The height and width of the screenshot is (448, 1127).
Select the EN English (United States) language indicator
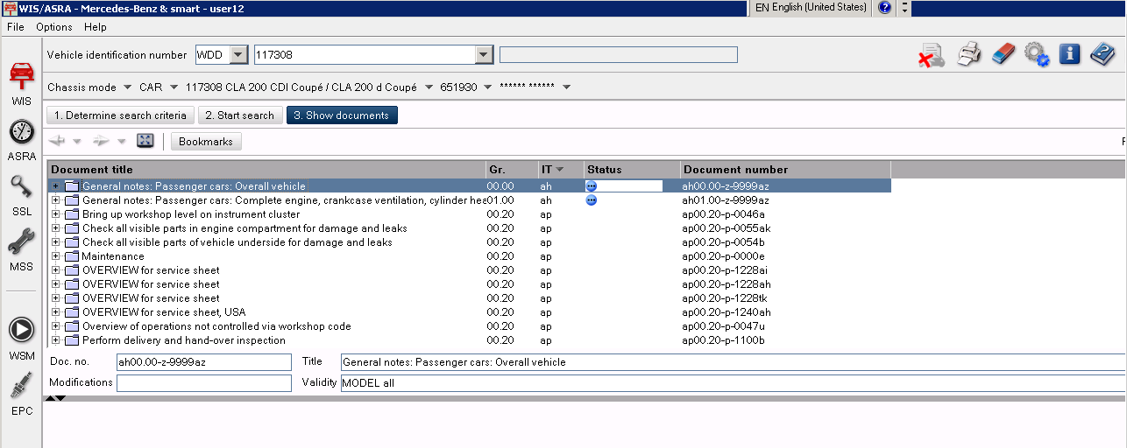coord(811,7)
